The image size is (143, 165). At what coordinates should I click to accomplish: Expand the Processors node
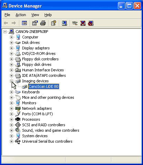[11, 119]
